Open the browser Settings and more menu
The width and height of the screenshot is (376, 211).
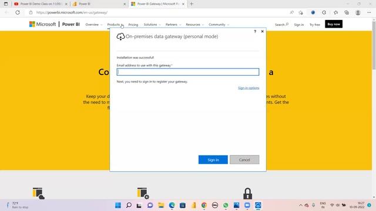pyautogui.click(x=369, y=12)
